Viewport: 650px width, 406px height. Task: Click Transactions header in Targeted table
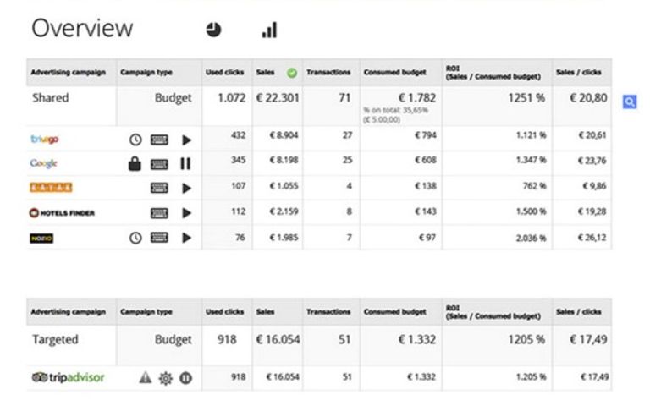328,311
